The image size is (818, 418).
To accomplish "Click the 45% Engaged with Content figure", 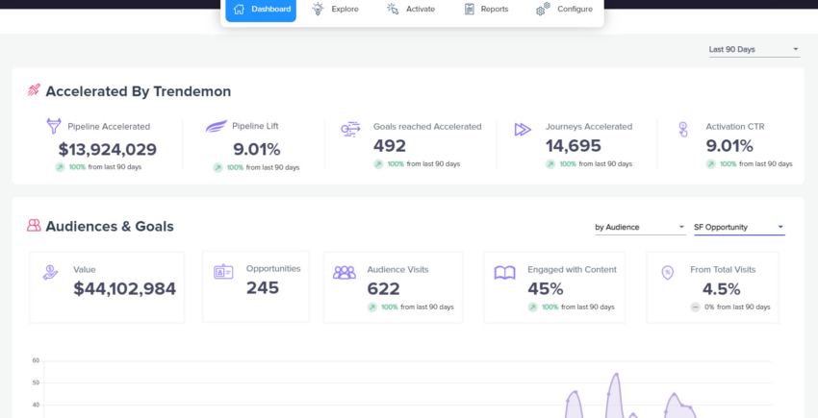I will coord(546,288).
